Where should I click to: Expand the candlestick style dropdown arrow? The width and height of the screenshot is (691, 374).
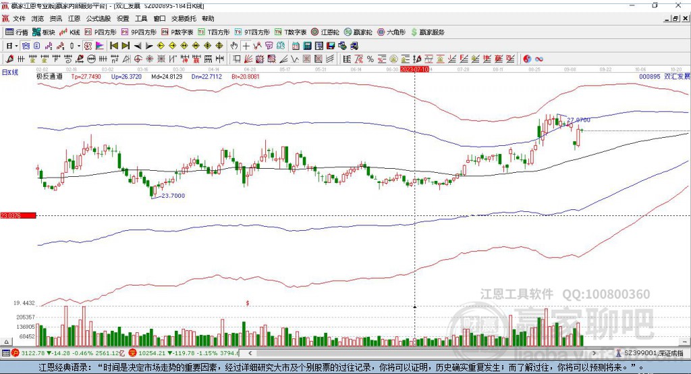pos(79,46)
